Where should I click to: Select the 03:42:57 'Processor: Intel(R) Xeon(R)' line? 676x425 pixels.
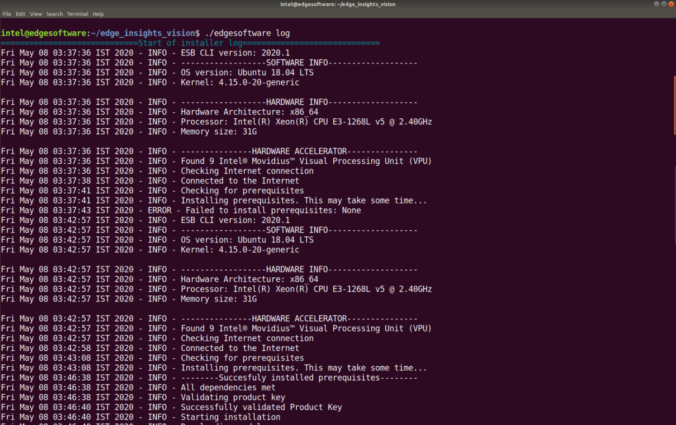coord(216,290)
